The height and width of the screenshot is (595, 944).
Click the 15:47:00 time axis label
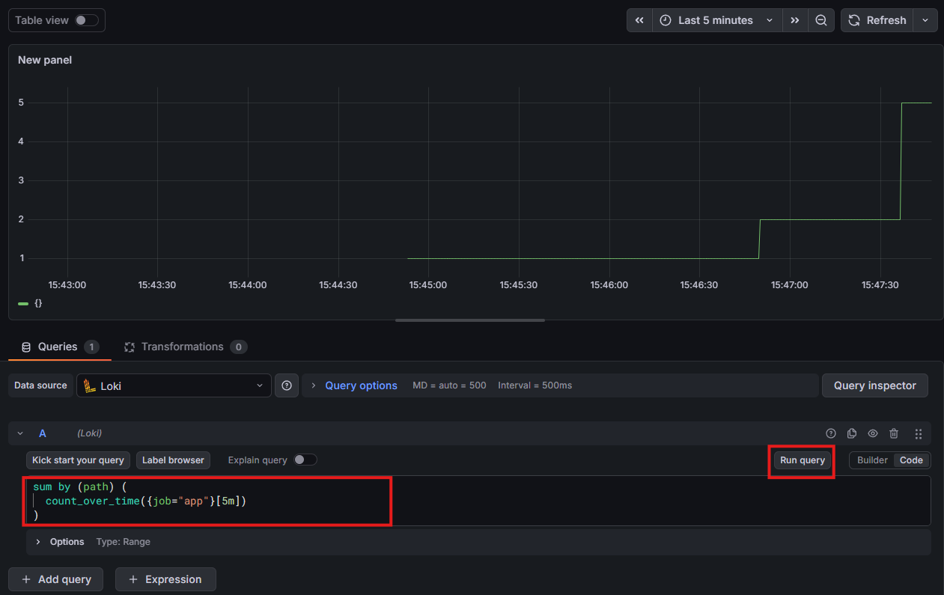pyautogui.click(x=789, y=285)
